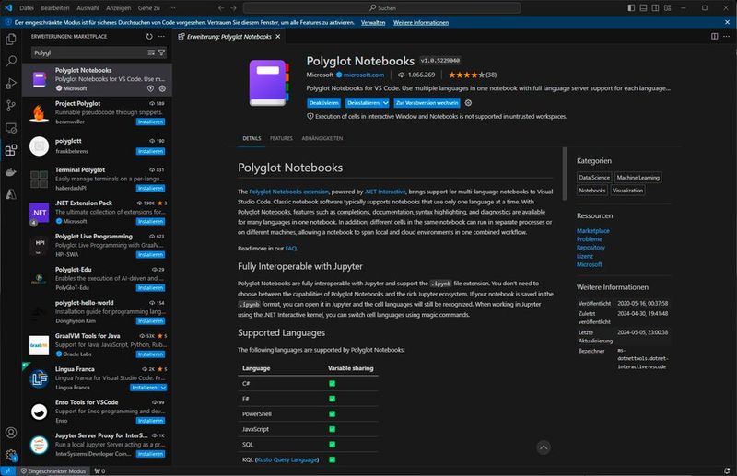Click remote window indicator in status bar
This screenshot has height=476, width=737.
8,470
